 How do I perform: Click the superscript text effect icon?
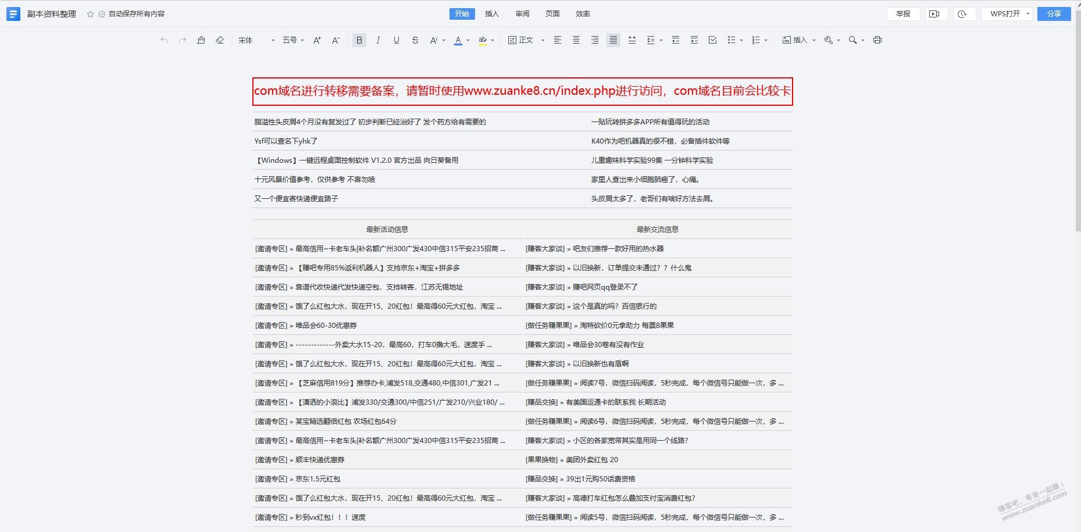[x=434, y=40]
